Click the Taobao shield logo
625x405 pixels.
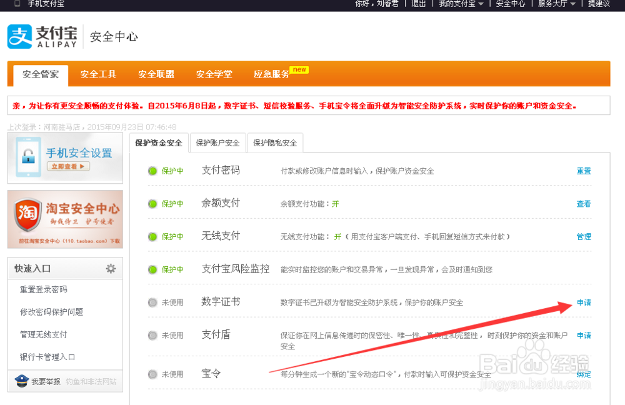(x=27, y=215)
